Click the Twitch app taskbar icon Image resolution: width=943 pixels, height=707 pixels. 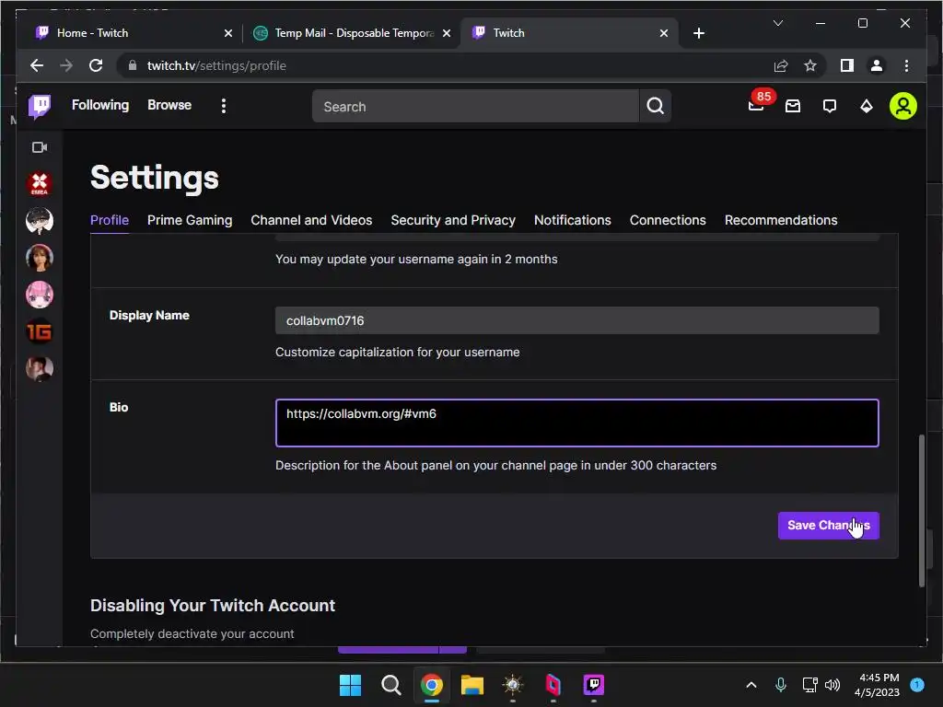594,685
